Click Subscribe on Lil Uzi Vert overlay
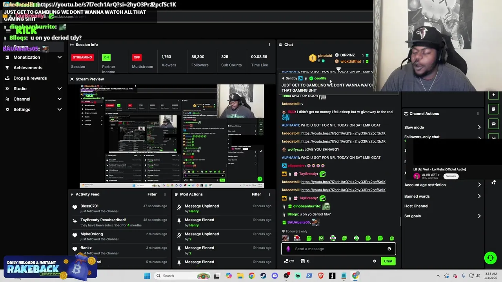The height and width of the screenshot is (282, 502). point(451,176)
